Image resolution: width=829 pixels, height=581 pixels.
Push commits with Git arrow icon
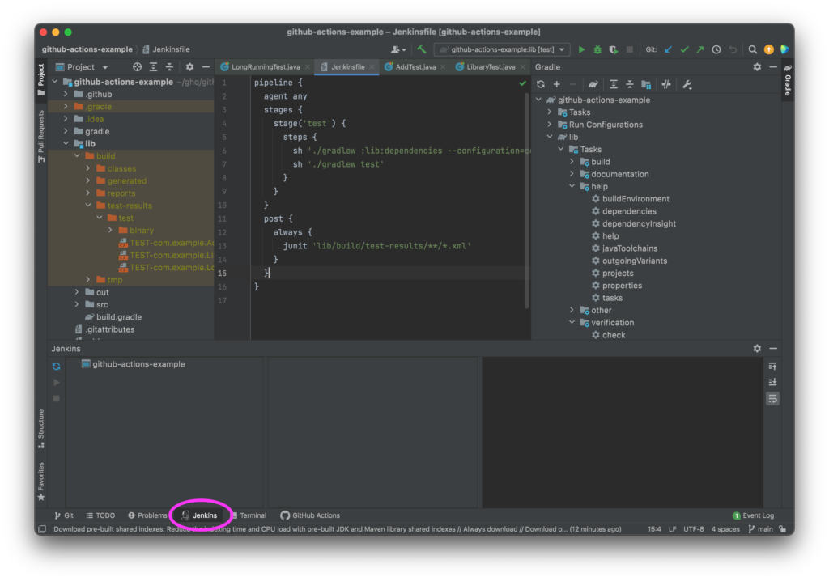click(x=700, y=49)
